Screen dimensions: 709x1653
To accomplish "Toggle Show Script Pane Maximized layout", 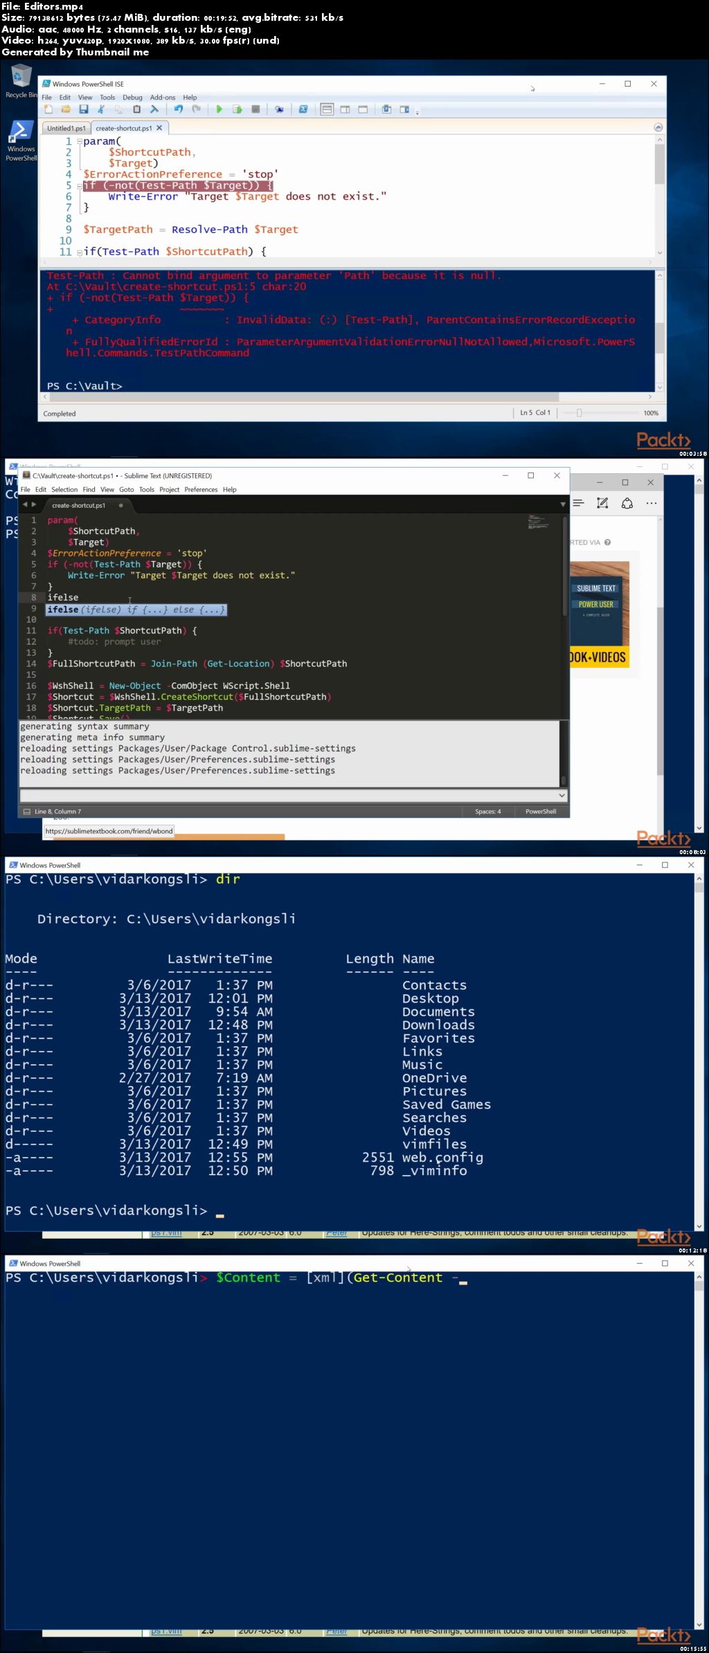I will click(x=363, y=109).
